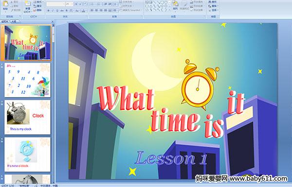This screenshot has height=187, width=292.
Task: Open the Drawing group dialog launcher
Action: 205,17
